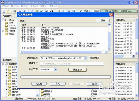Screen dimensions: 139x101
Task: Click the magnifier disc check icon
Action: pyautogui.click(x=32, y=11)
